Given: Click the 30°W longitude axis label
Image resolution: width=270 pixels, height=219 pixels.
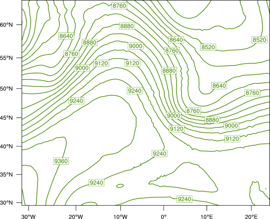Looking at the screenshot, I should pos(29,217).
